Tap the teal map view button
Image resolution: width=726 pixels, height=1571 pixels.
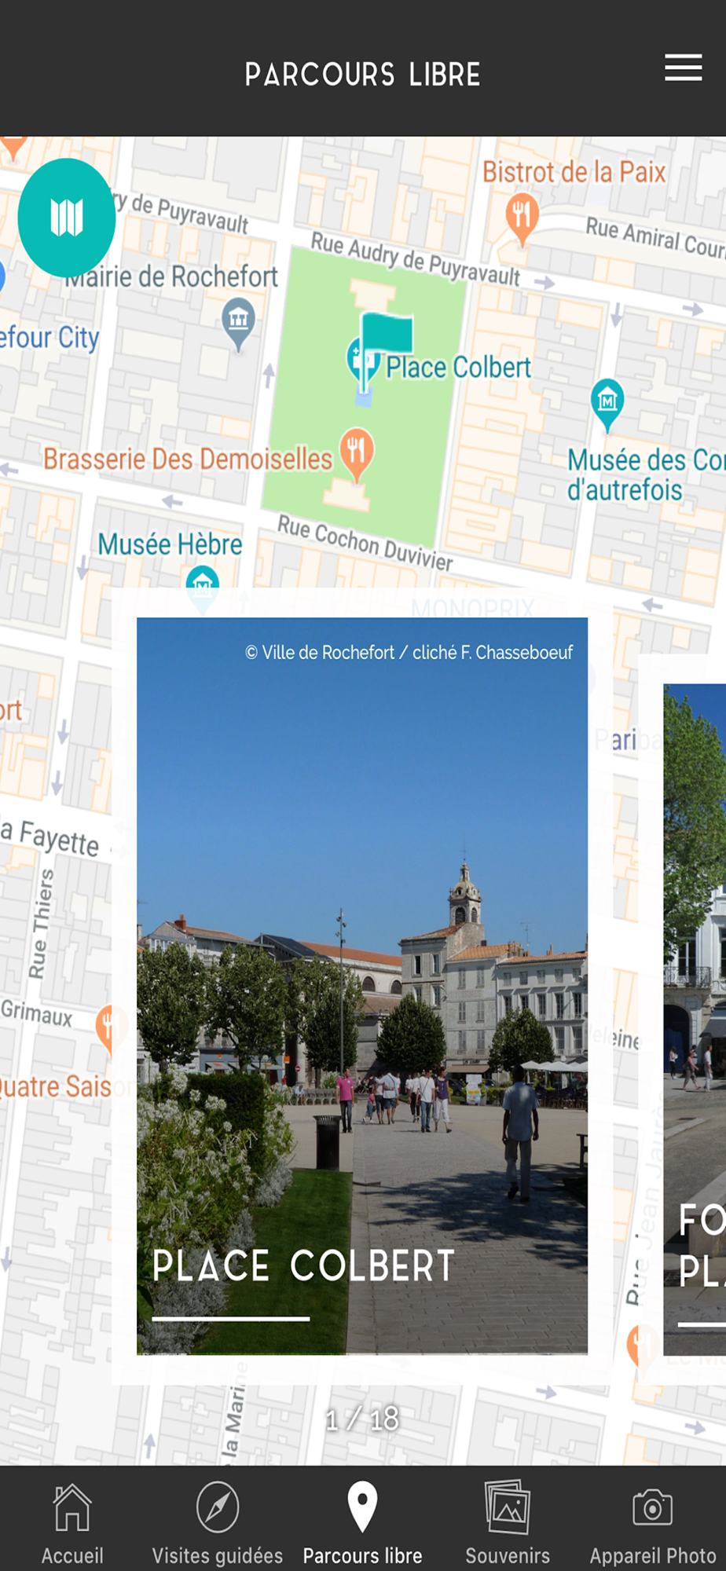pos(67,218)
